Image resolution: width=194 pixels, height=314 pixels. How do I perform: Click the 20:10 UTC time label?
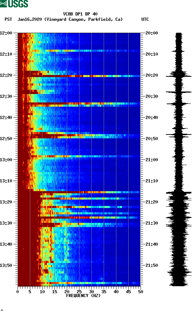click(x=151, y=54)
